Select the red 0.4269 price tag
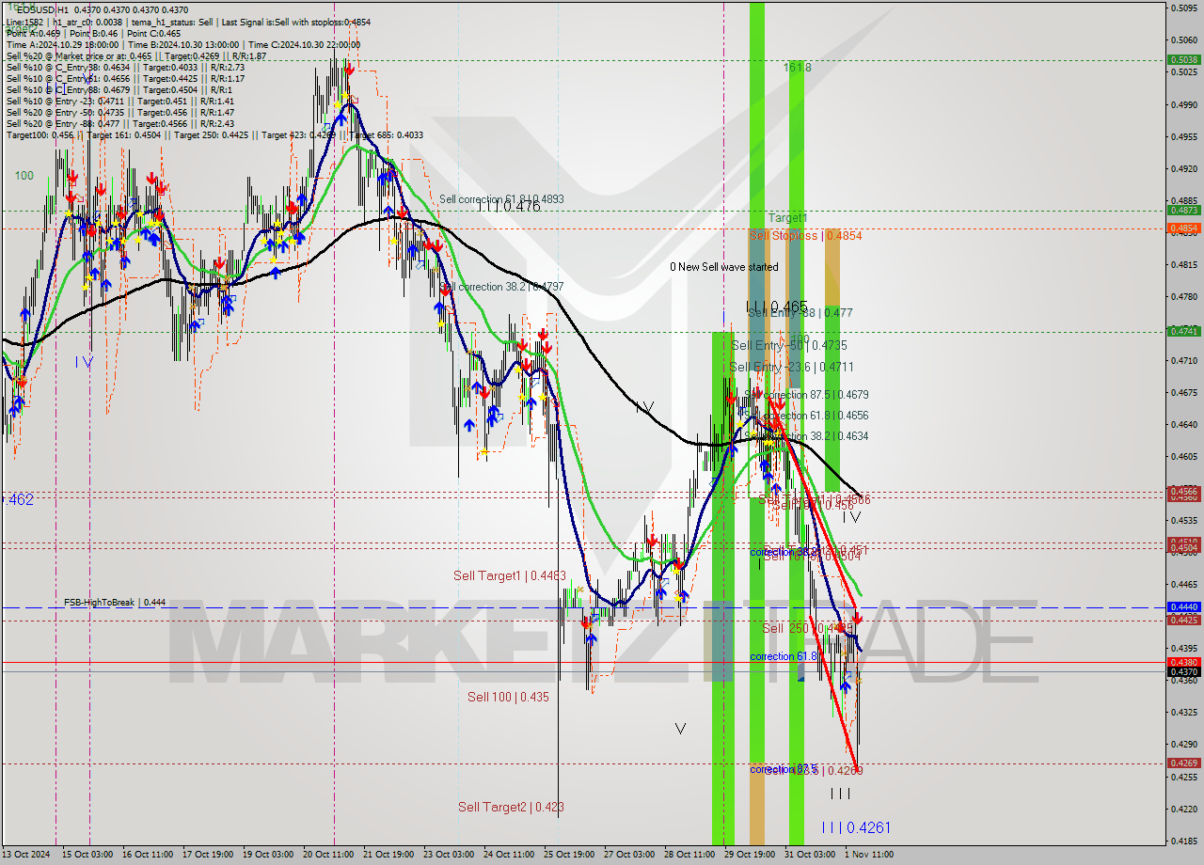Image resolution: width=1204 pixels, height=865 pixels. click(x=1183, y=763)
